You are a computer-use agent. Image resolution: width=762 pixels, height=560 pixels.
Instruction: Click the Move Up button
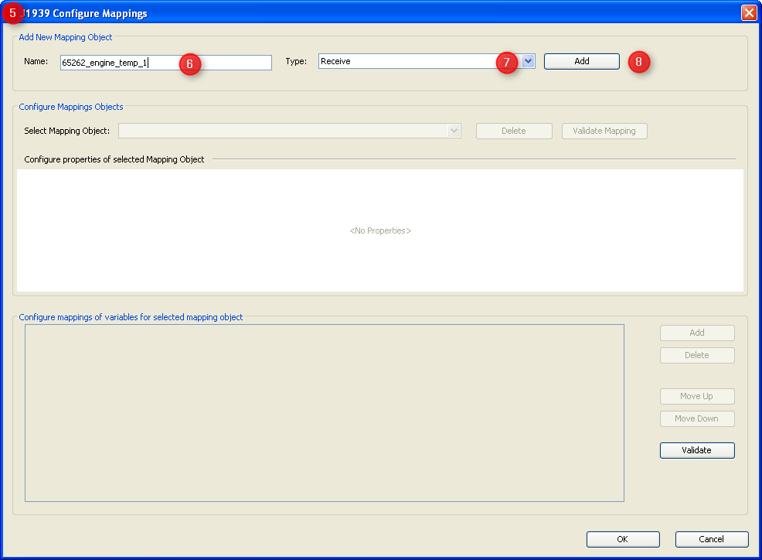coord(696,396)
